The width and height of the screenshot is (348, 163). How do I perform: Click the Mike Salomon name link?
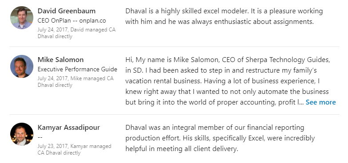[60, 60]
